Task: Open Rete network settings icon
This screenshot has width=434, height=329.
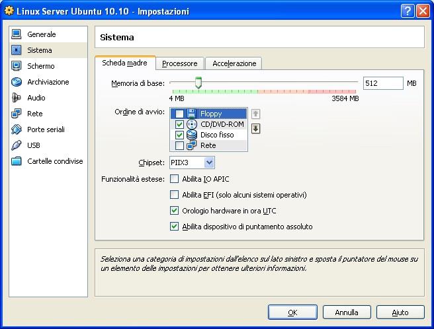Action: pyautogui.click(x=17, y=114)
